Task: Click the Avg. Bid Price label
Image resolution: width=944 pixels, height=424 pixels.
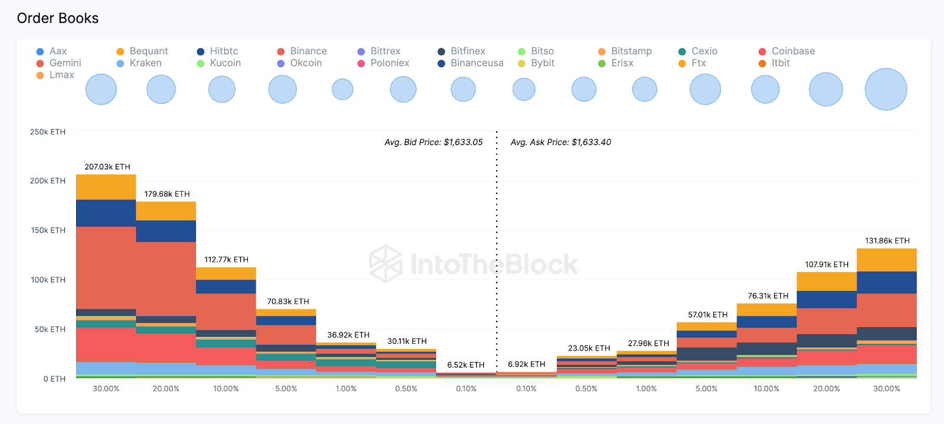Action: (x=434, y=142)
